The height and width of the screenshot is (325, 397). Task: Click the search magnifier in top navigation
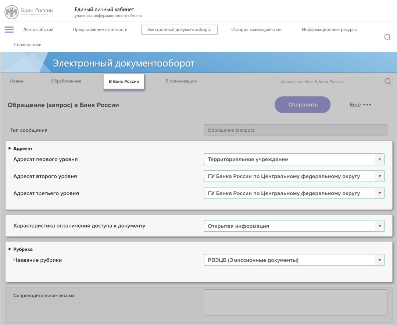387,37
